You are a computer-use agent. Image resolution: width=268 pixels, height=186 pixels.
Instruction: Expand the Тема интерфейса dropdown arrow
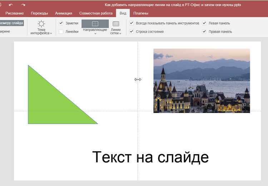click(51, 33)
